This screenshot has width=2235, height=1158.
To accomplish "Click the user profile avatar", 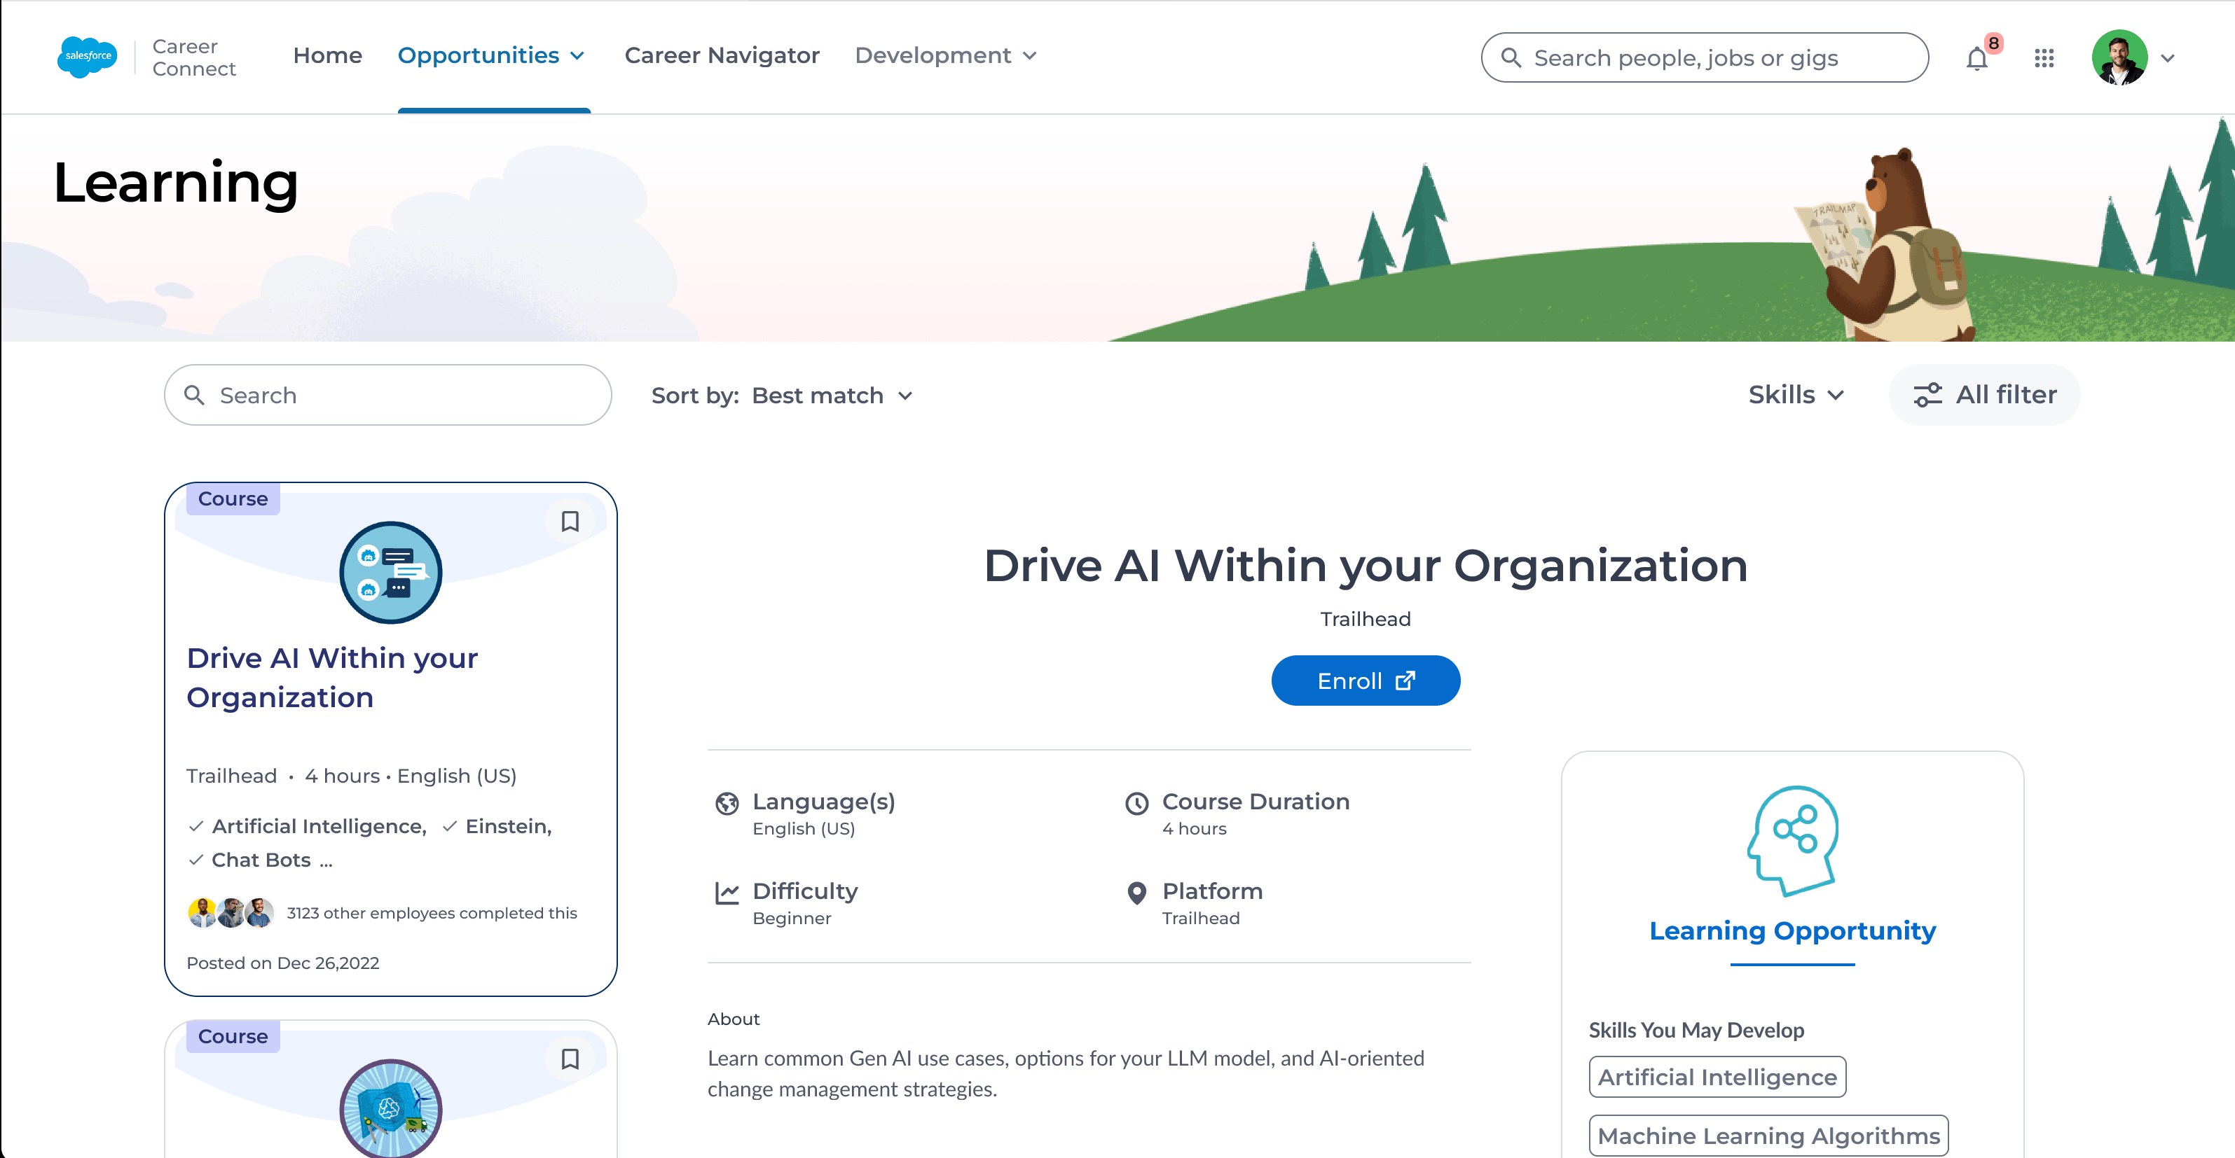I will point(2119,58).
